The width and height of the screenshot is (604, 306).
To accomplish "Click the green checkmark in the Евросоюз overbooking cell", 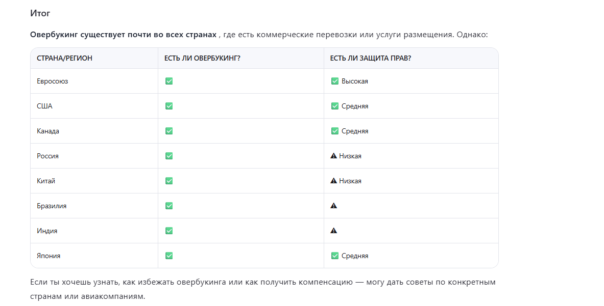I will pyautogui.click(x=169, y=81).
